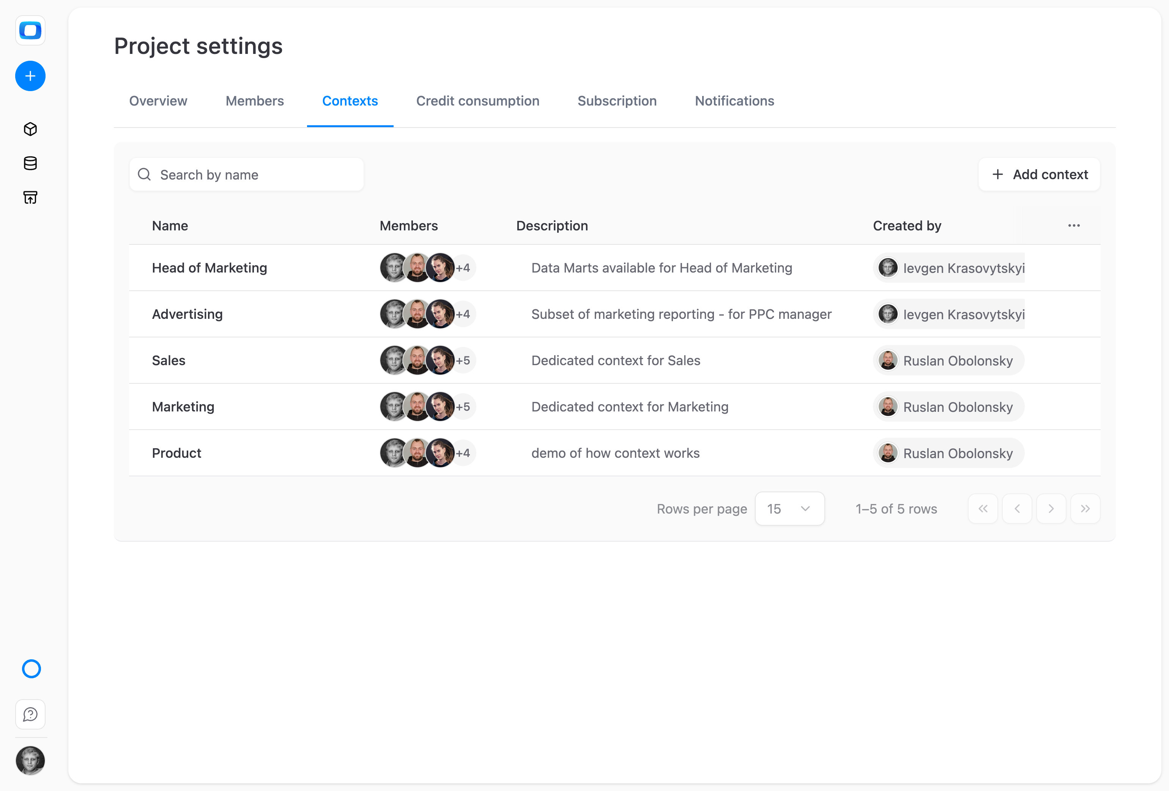This screenshot has width=1169, height=791.
Task: Open the help chat icon
Action: click(x=30, y=714)
